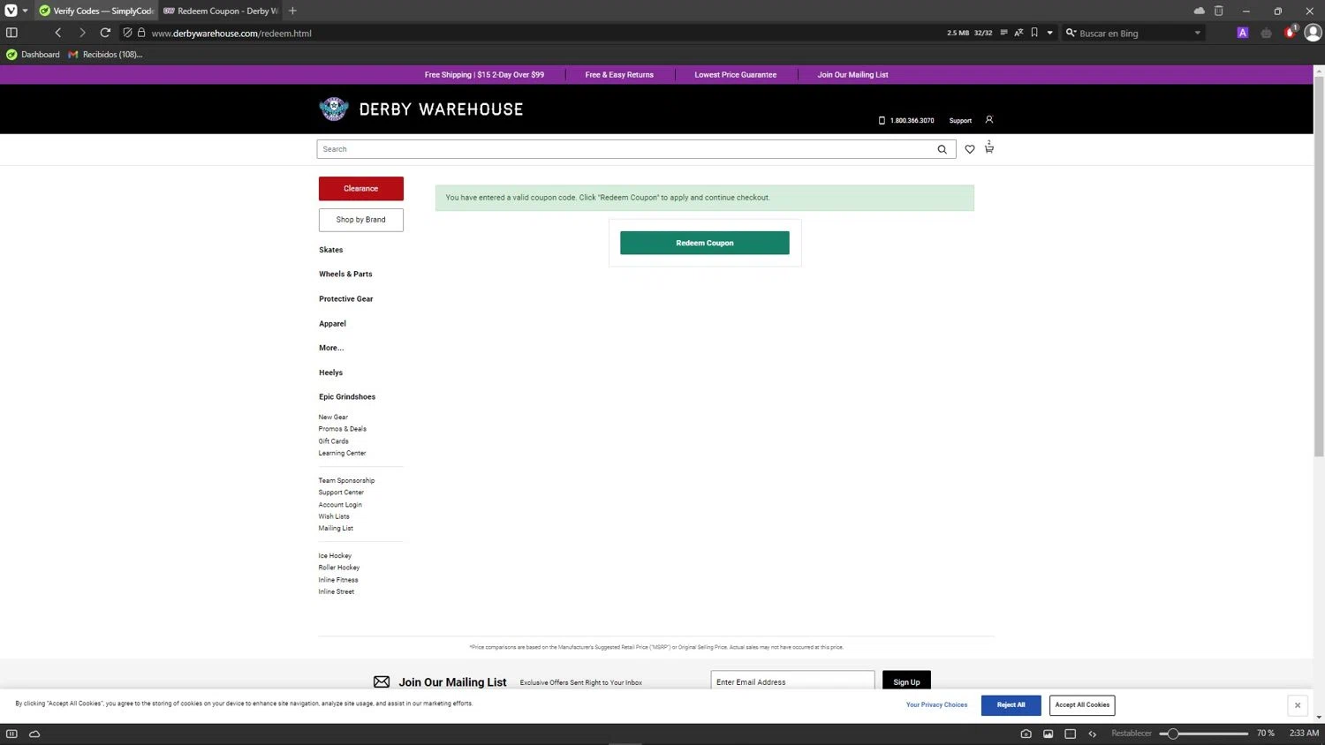The image size is (1325, 745).
Task: Select the Redeem Coupon - Derby tab
Action: pos(221,11)
